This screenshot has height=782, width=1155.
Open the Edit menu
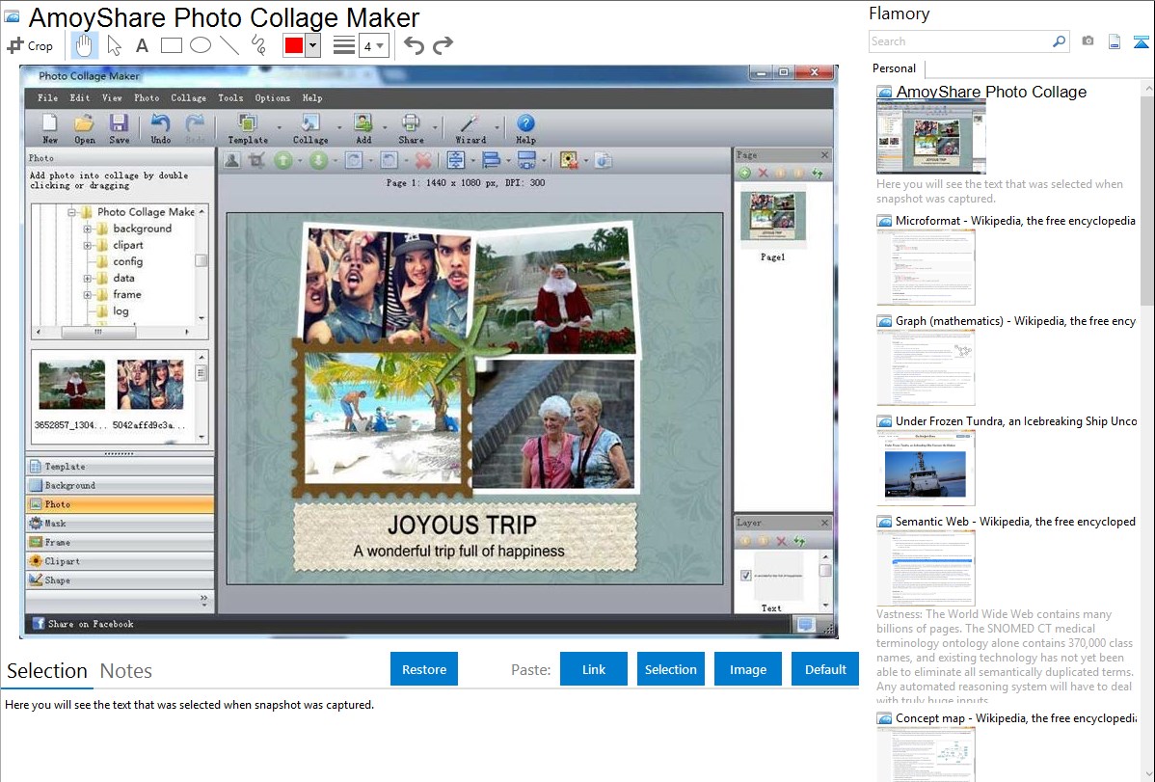point(80,98)
